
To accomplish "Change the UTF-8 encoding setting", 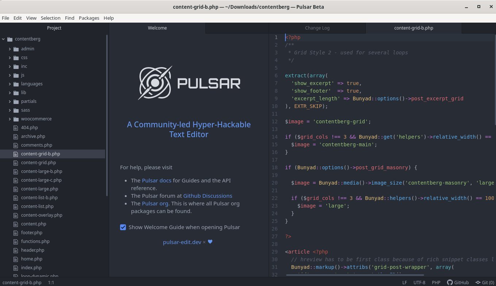I will [x=419, y=282].
